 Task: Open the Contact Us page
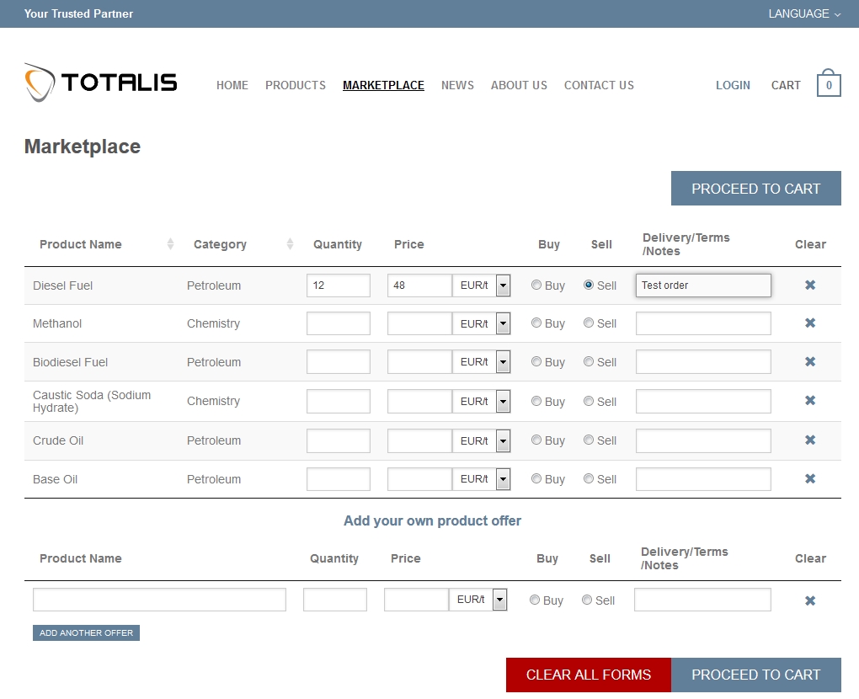(x=599, y=85)
